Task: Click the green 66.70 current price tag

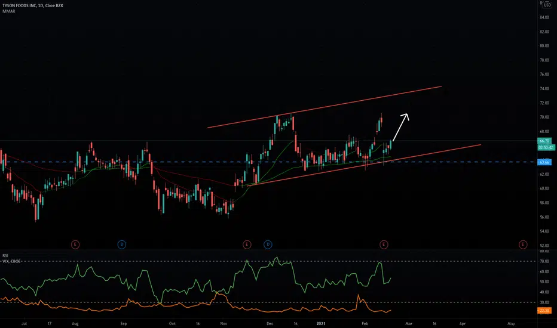Action: pyautogui.click(x=544, y=141)
